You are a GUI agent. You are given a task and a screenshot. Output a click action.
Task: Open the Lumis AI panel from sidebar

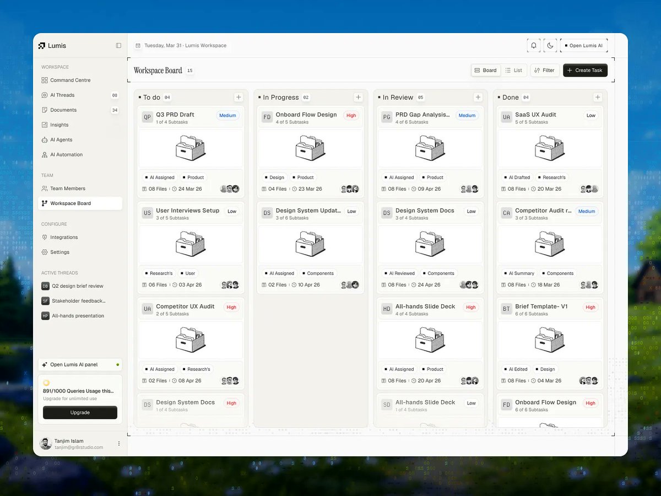[80, 365]
